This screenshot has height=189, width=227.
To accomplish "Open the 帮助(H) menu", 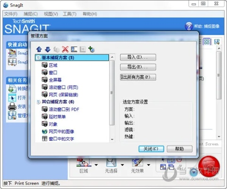I will tap(90, 14).
